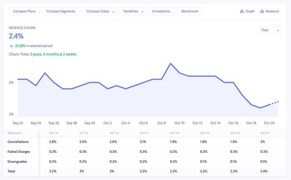Click the dotted projection line segment
291x180 pixels.
click(x=274, y=103)
